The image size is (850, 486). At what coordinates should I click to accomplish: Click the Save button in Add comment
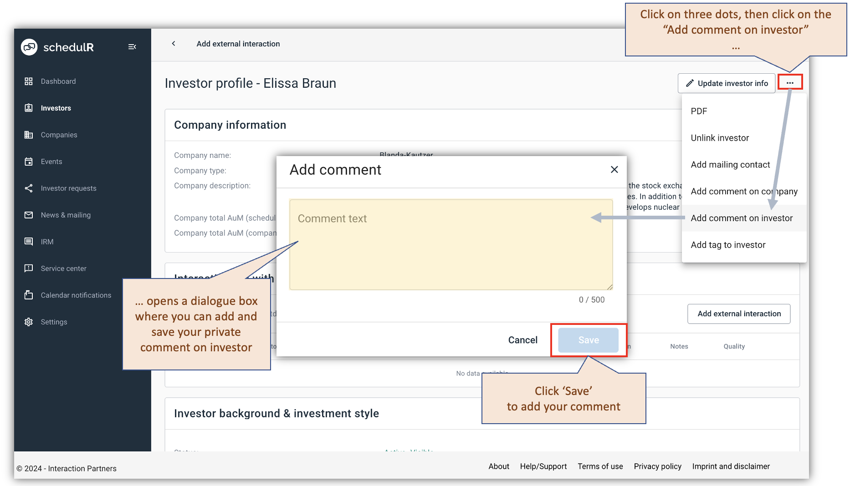588,340
